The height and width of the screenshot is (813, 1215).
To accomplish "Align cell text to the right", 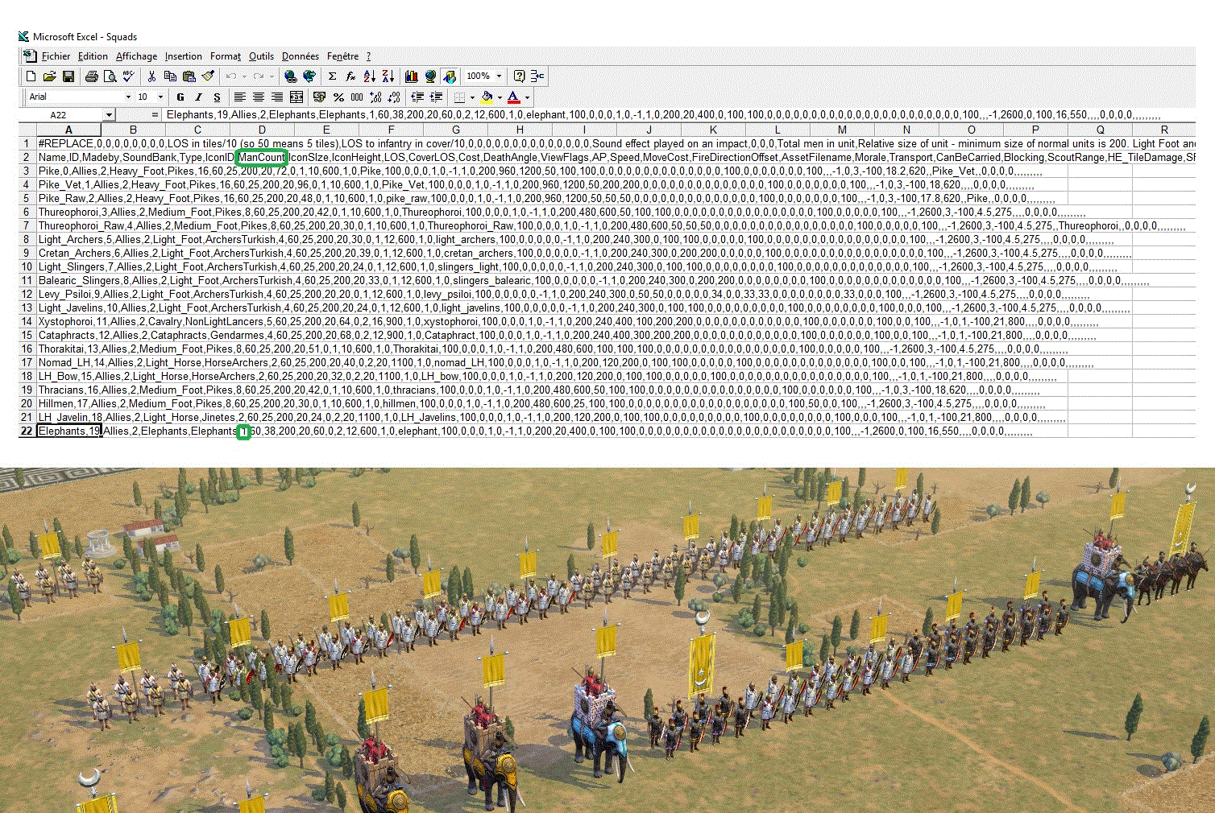I will (276, 97).
